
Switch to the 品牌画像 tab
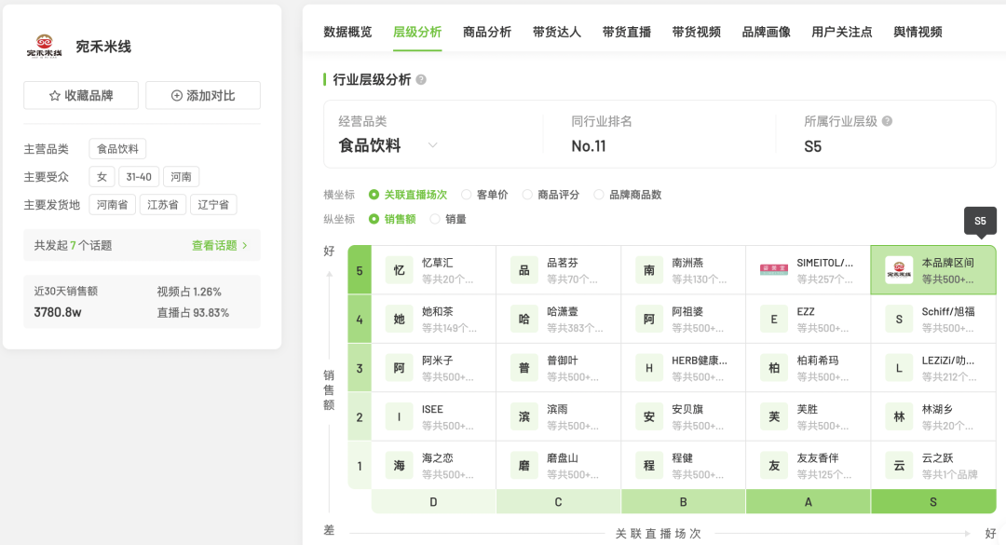[x=766, y=32]
